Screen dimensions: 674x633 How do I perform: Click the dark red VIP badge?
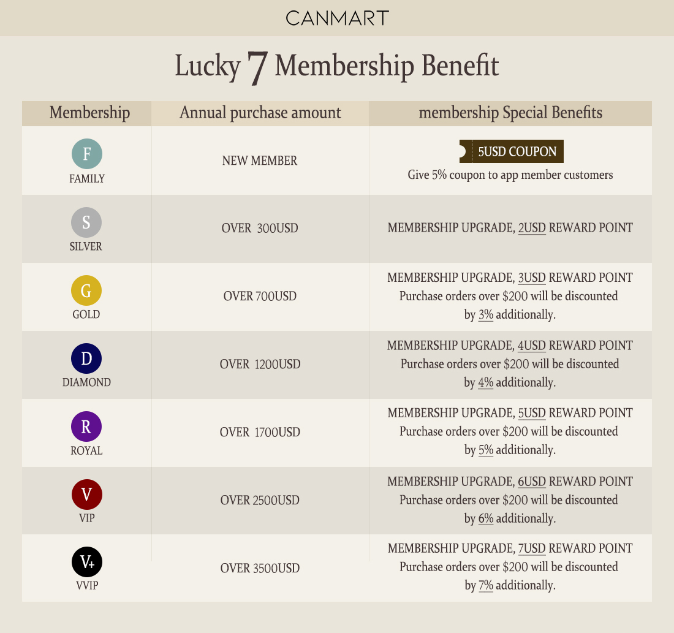point(86,495)
